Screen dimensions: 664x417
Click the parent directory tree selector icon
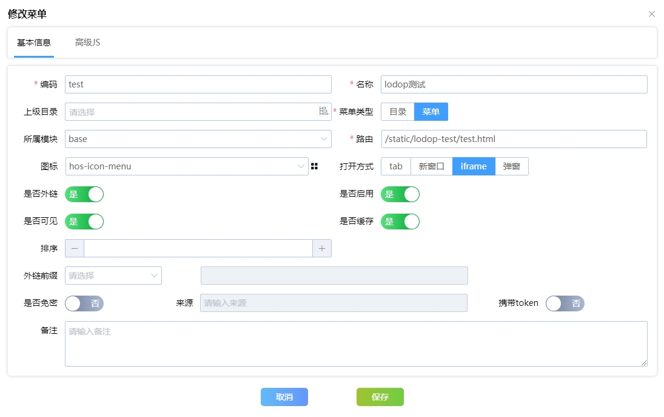pos(323,111)
